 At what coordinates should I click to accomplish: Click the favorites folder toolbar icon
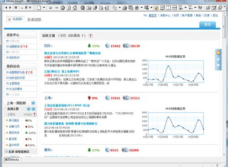pyautogui.click(x=89, y=8)
